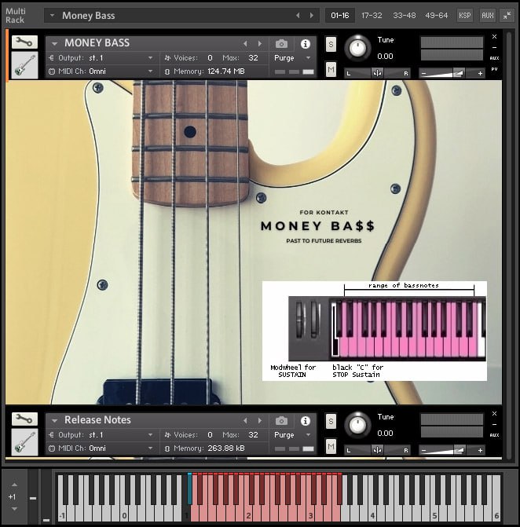The image size is (520, 527).
Task: Show MONEY BASS instrument info
Action: tap(306, 44)
